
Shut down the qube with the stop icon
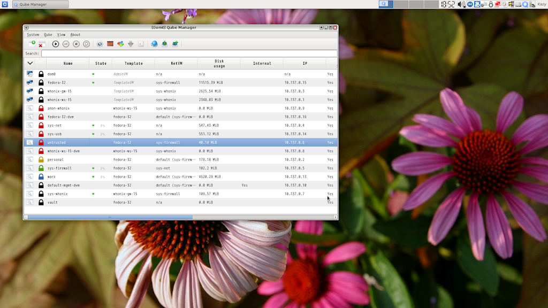click(x=76, y=44)
